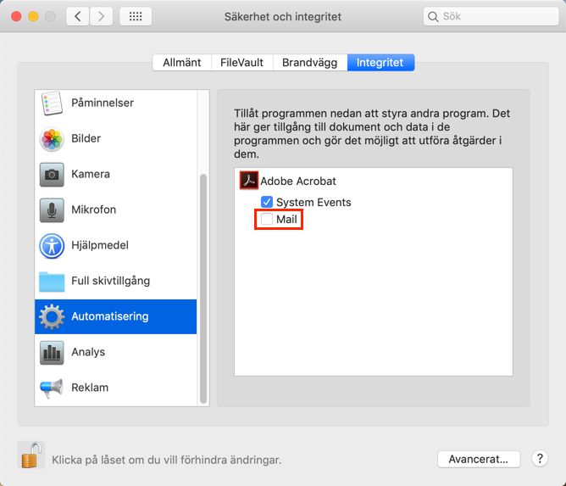
Task: Click the Hjälpmedel accessibility icon
Action: pos(52,246)
